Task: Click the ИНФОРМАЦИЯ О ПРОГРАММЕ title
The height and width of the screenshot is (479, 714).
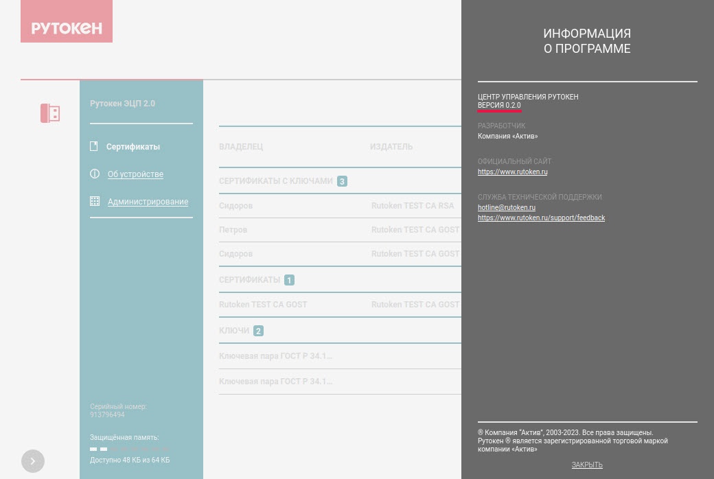Action: click(x=587, y=41)
